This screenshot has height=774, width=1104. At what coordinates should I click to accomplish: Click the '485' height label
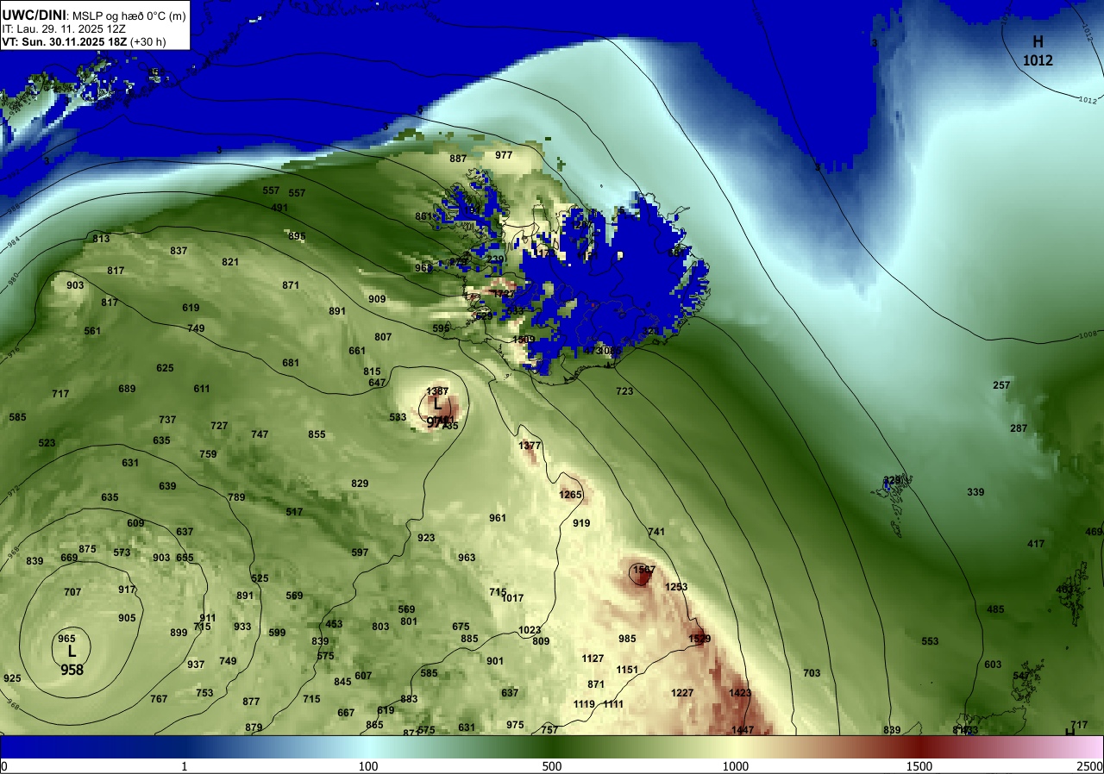[x=995, y=609]
